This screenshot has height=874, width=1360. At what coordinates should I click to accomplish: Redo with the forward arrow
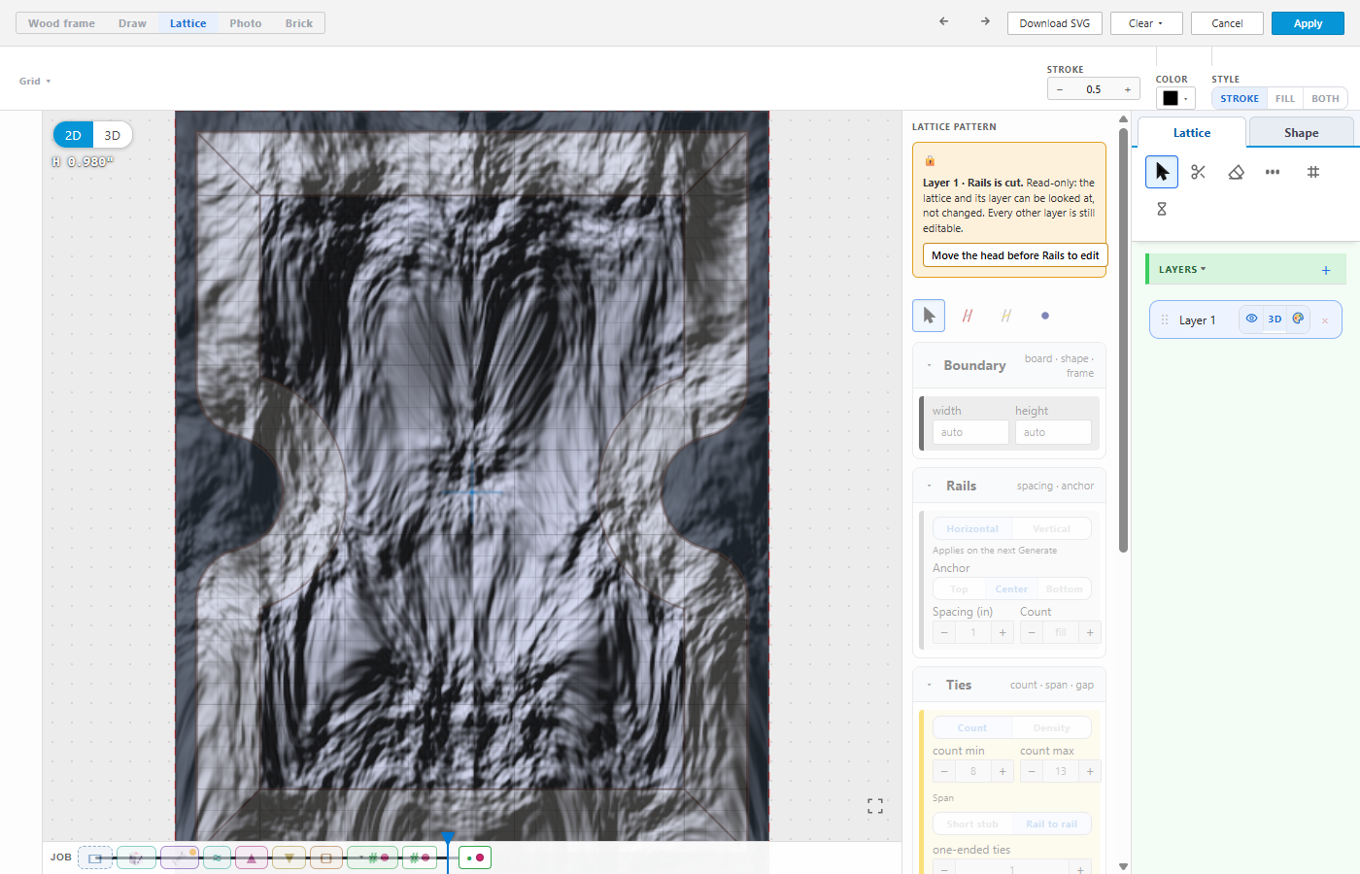point(985,21)
